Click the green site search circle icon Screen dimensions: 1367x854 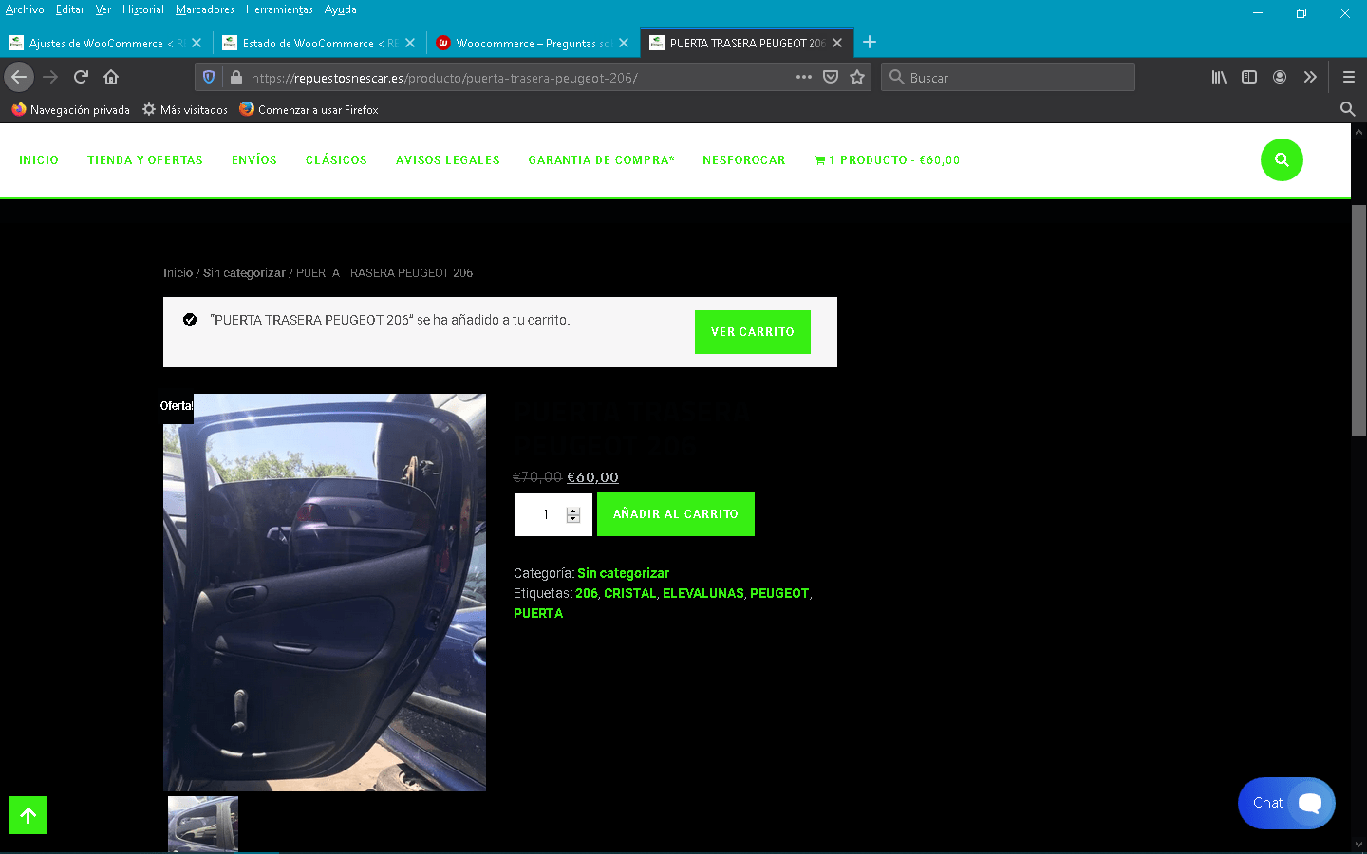[x=1282, y=159]
